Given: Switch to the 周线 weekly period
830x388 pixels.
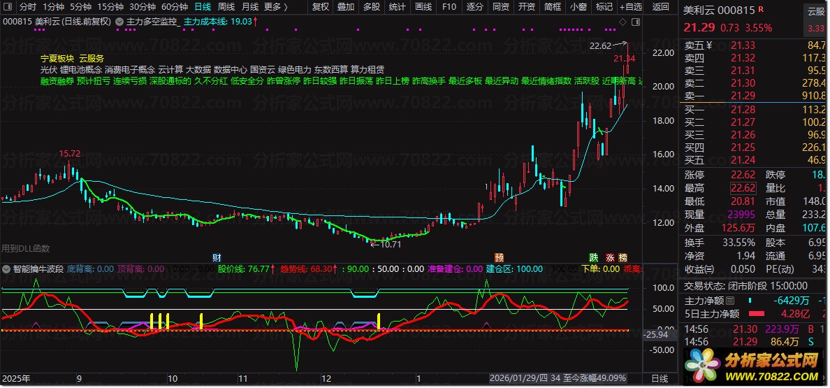Looking at the screenshot, I should 226,7.
